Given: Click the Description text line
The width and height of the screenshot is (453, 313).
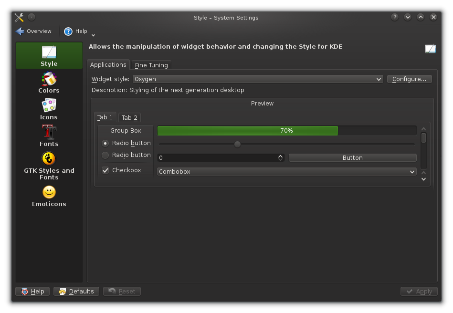Looking at the screenshot, I should (x=168, y=90).
